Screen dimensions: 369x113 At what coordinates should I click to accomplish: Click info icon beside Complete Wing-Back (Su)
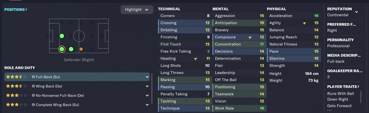[x=33, y=105]
